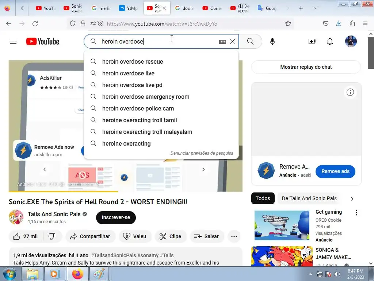Clear the search text with the X
Screen dimensions: 374x281
pyautogui.click(x=233, y=41)
